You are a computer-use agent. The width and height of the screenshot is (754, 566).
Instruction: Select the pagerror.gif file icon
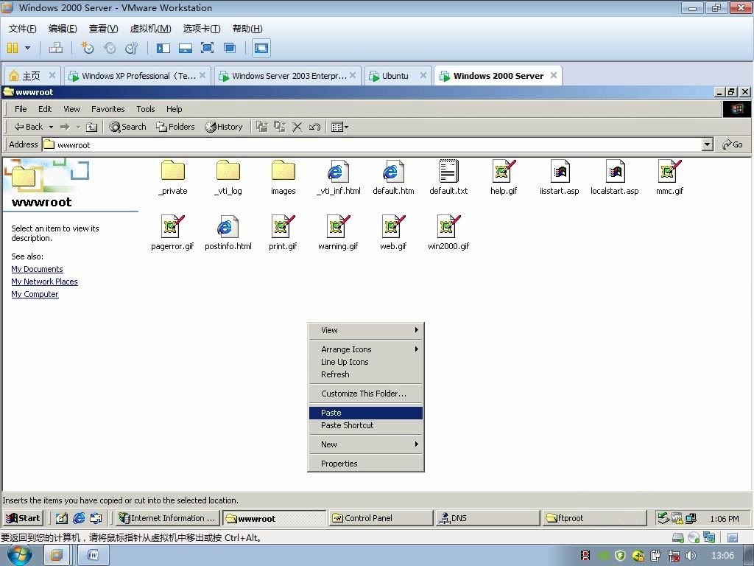coord(172,227)
